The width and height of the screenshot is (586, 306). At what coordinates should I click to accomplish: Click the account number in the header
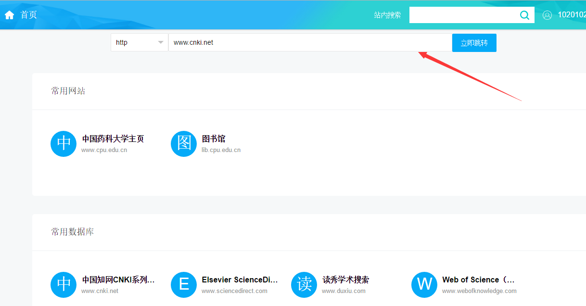572,15
